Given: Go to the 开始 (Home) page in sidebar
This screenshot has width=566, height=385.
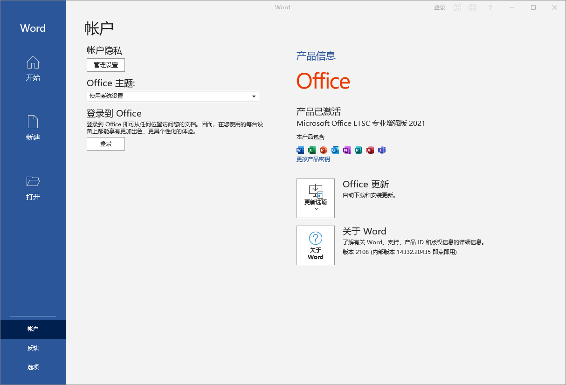Looking at the screenshot, I should [33, 69].
